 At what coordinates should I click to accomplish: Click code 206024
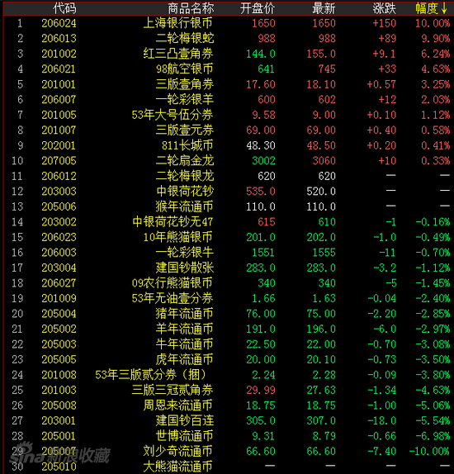tap(59, 23)
